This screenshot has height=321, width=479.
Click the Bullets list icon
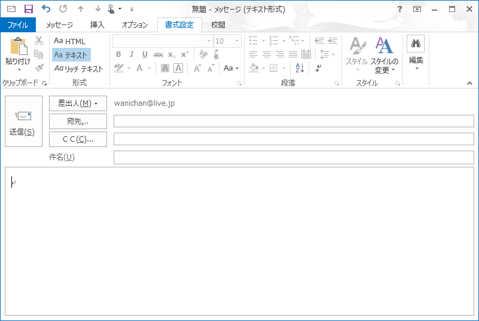point(254,40)
